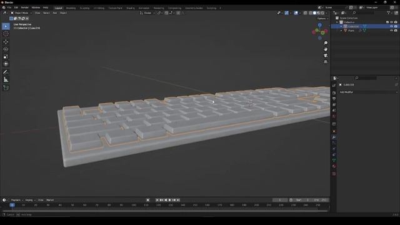
Task: Switch orthographic/perspective view grid icon
Action: point(326,62)
